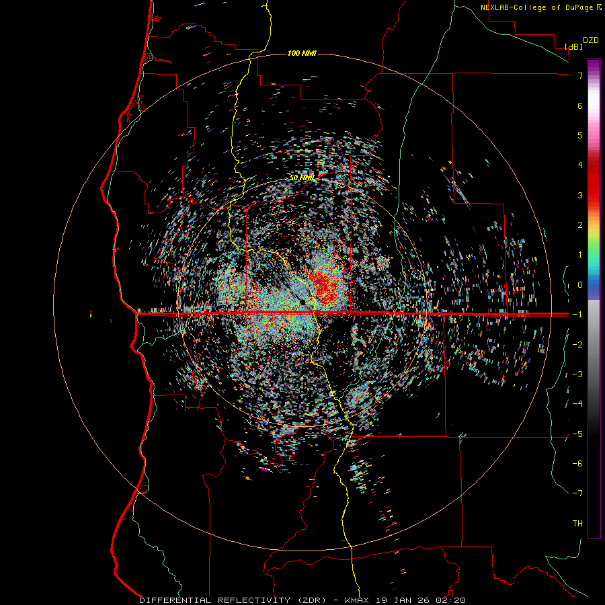The width and height of the screenshot is (605, 605).
Task: Click the 100 NMI range ring label
Action: pos(302,53)
